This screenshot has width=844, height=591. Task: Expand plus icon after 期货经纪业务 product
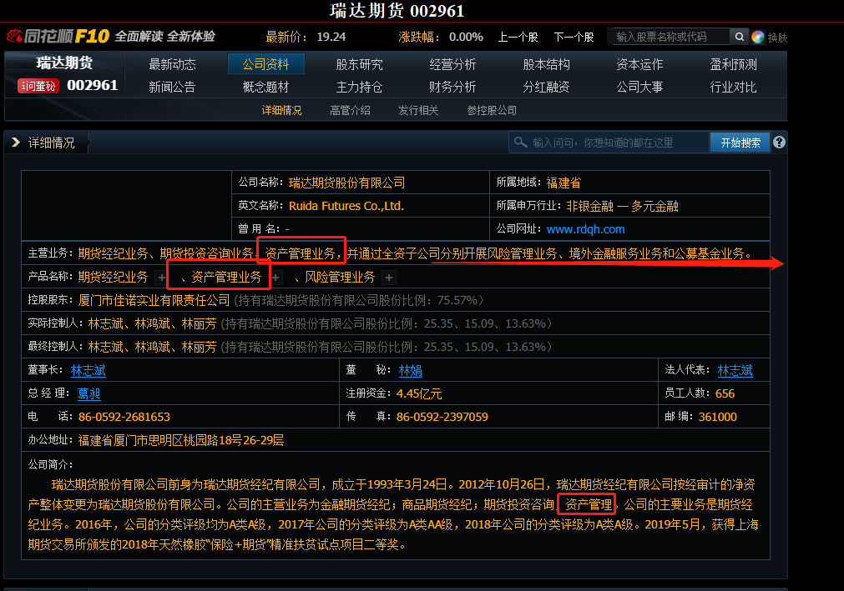click(161, 278)
